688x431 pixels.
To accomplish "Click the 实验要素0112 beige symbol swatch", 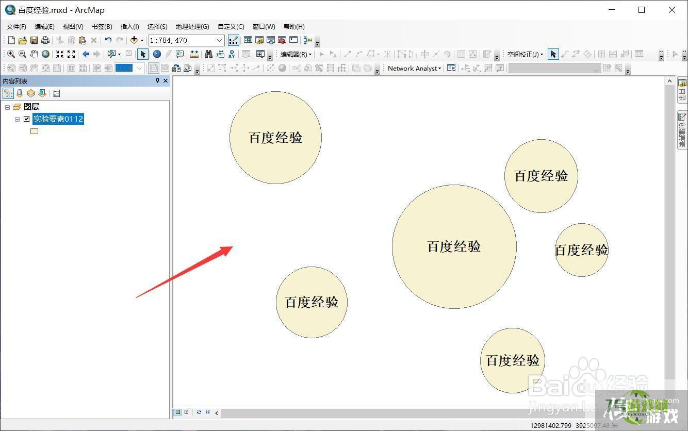I will [34, 131].
